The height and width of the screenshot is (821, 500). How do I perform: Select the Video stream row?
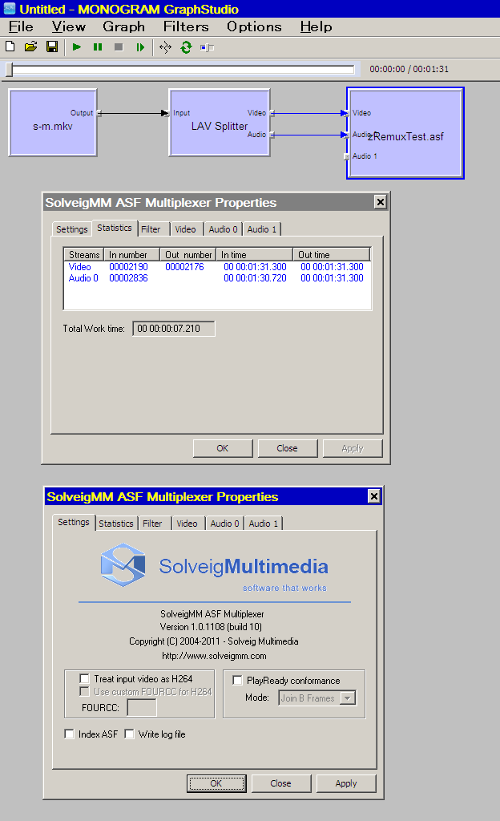coord(216,266)
